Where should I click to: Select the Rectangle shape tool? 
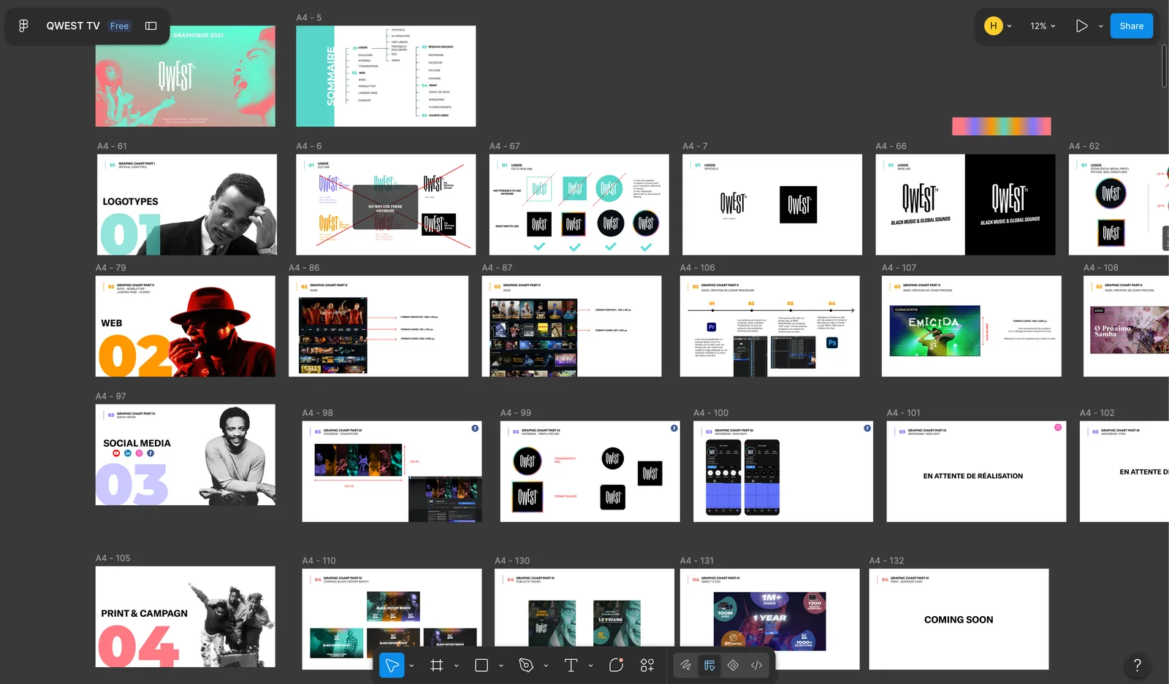pos(481,665)
